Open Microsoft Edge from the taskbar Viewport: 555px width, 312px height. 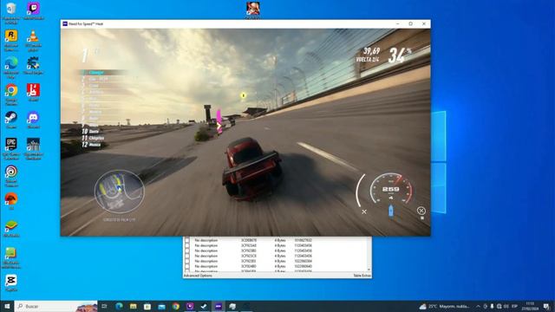click(119, 306)
